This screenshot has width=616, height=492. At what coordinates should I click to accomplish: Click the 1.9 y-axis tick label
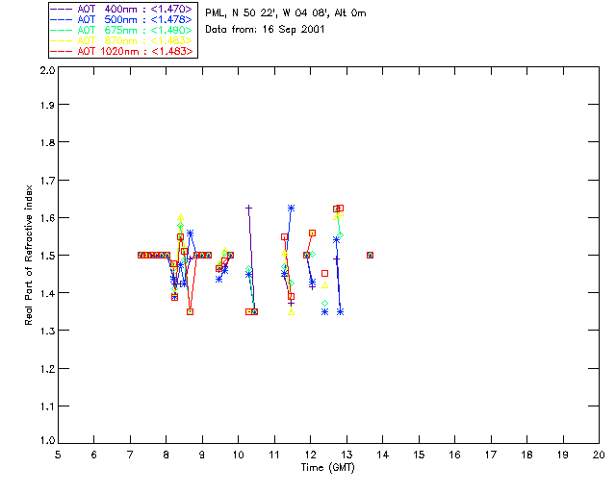point(47,105)
